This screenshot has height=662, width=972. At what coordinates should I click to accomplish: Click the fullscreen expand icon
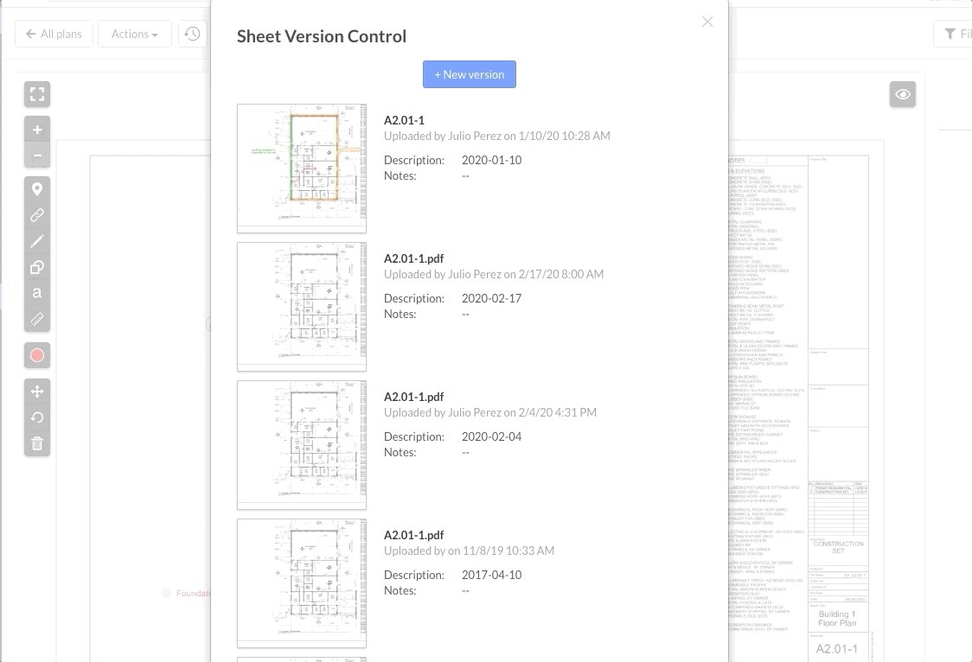(37, 94)
